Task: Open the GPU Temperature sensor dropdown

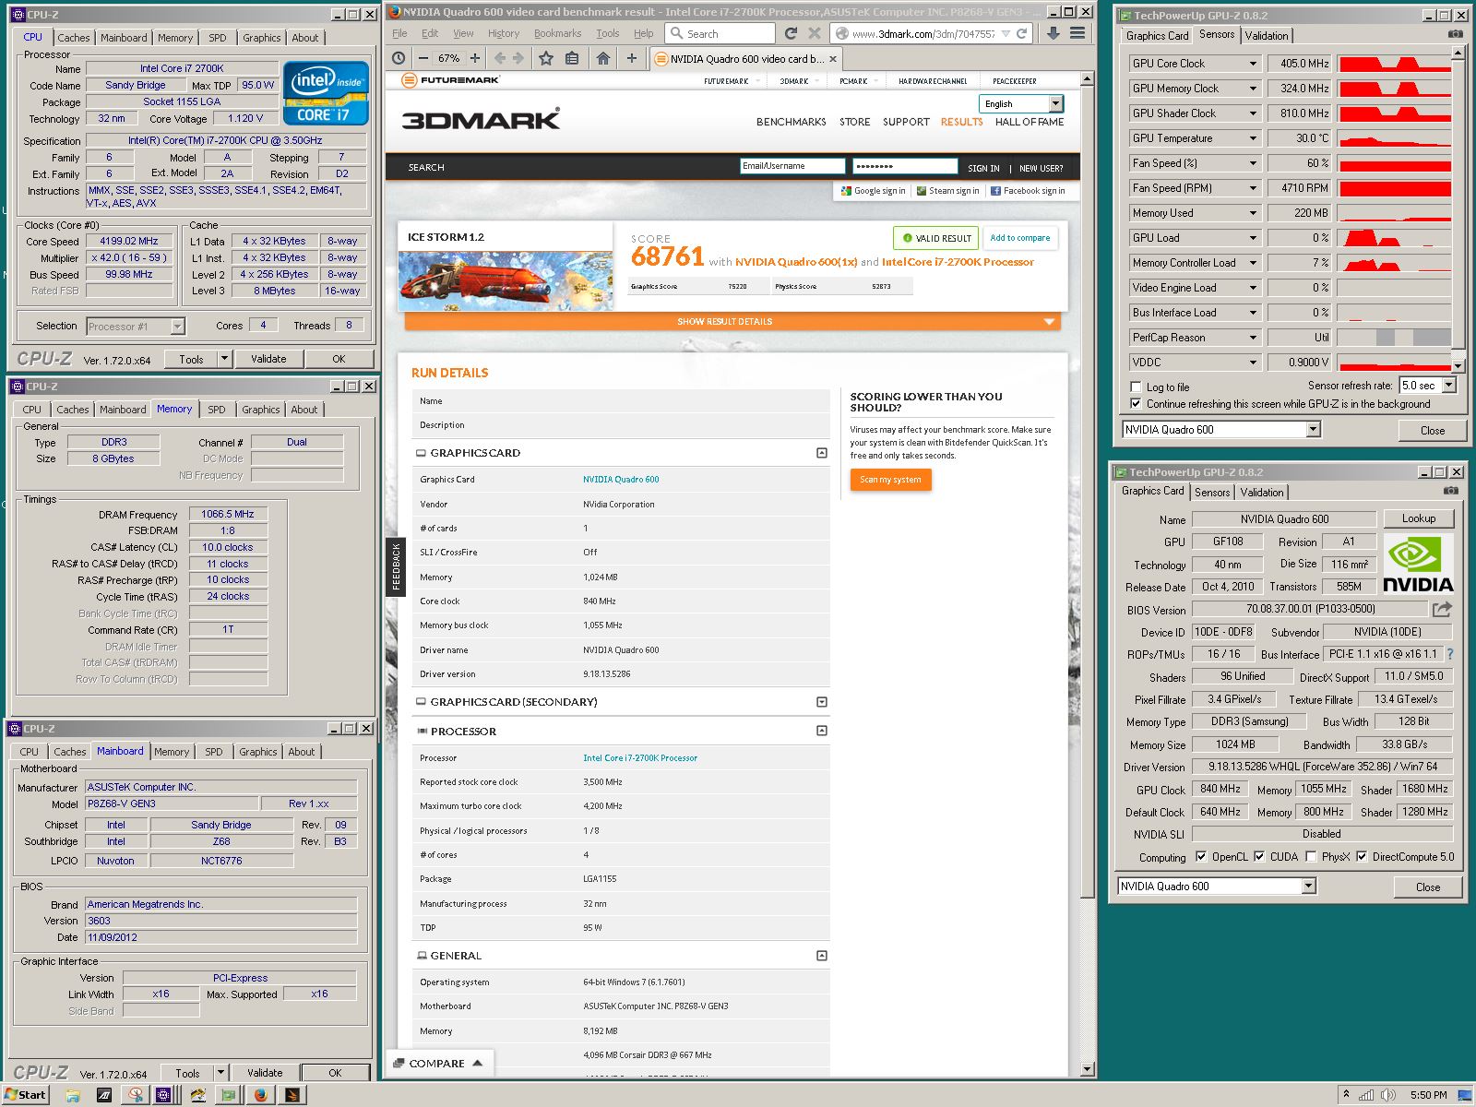Action: pyautogui.click(x=1253, y=138)
